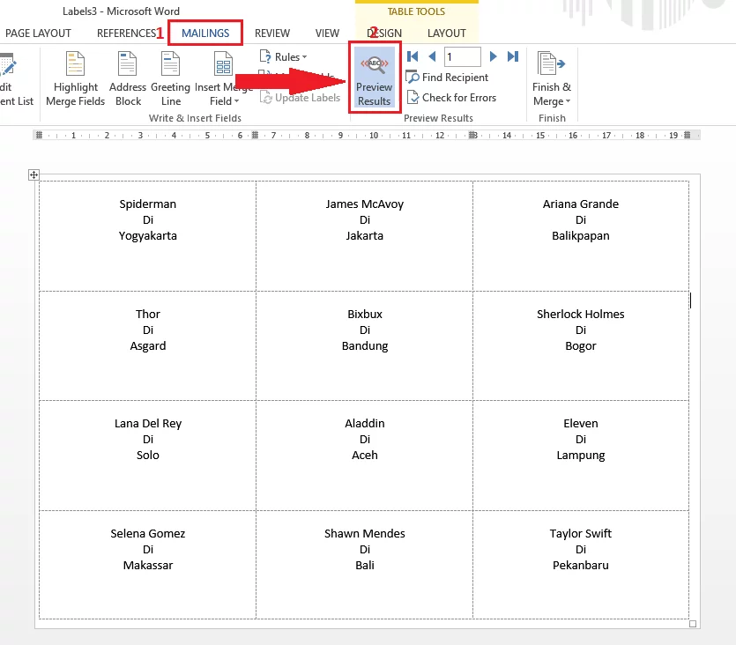The width and height of the screenshot is (736, 645).
Task: Open Finish & Merge dropdown
Action: [x=552, y=78]
